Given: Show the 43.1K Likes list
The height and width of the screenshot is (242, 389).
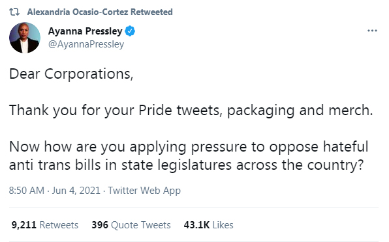Looking at the screenshot, I should (209, 225).
